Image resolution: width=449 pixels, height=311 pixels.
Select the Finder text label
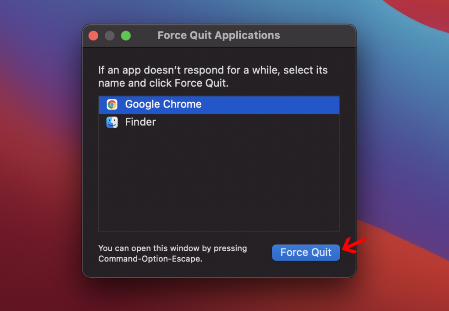tap(140, 122)
